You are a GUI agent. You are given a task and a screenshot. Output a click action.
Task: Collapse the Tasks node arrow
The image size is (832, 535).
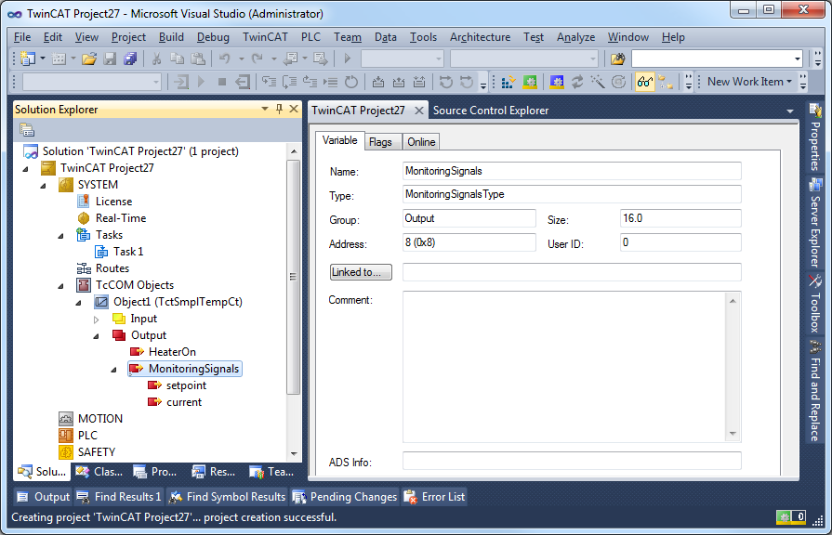tap(60, 235)
